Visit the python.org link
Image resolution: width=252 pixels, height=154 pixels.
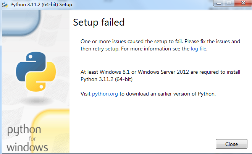click(105, 94)
